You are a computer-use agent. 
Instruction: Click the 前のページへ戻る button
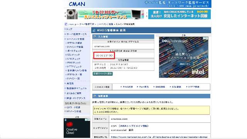click(x=103, y=74)
